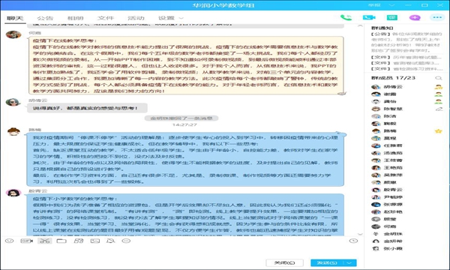The height and width of the screenshot is (270, 450).
Task: Open the emoji picker in input toolbar
Action: point(10,241)
